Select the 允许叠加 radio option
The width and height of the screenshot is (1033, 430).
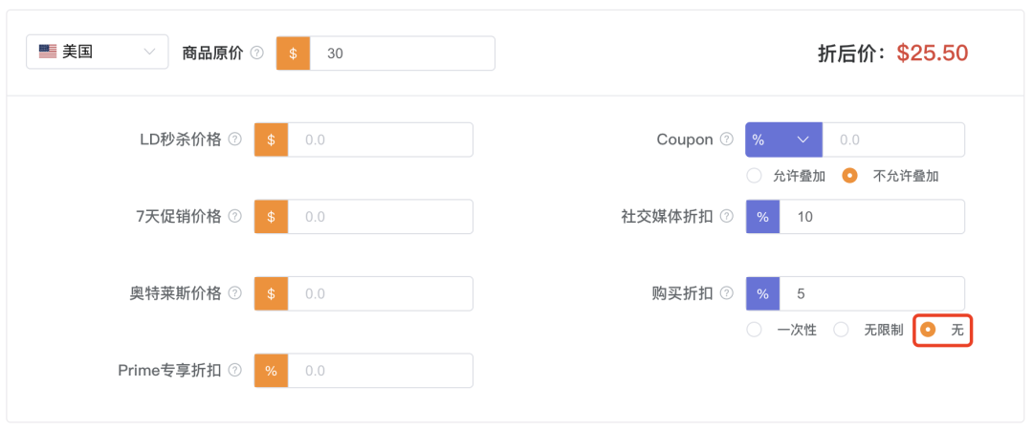tap(755, 176)
